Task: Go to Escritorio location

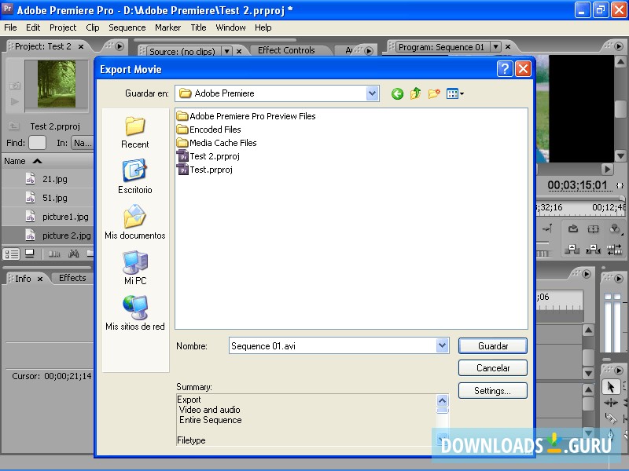Action: pyautogui.click(x=134, y=177)
